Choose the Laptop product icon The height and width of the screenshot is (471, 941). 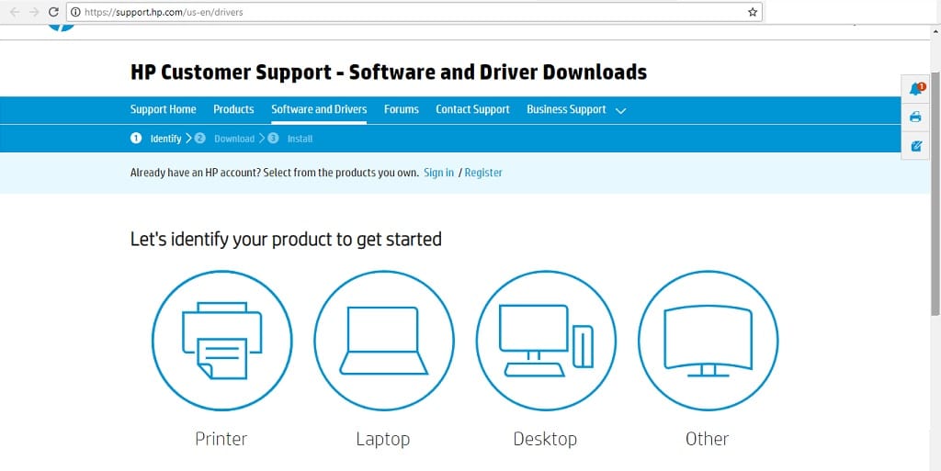pos(383,341)
